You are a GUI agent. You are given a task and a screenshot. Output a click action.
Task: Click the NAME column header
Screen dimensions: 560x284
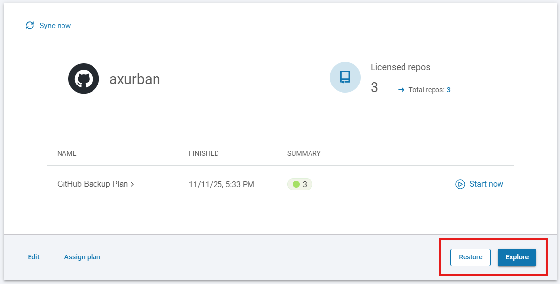pyautogui.click(x=67, y=153)
